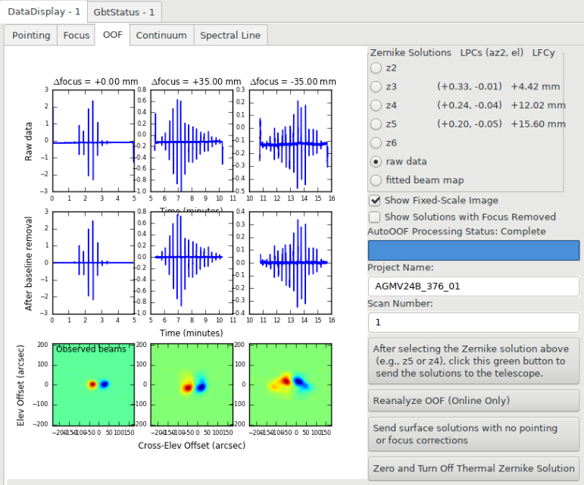Uncheck Show Fixed-Scale Image
This screenshot has width=584, height=485.
[x=375, y=200]
